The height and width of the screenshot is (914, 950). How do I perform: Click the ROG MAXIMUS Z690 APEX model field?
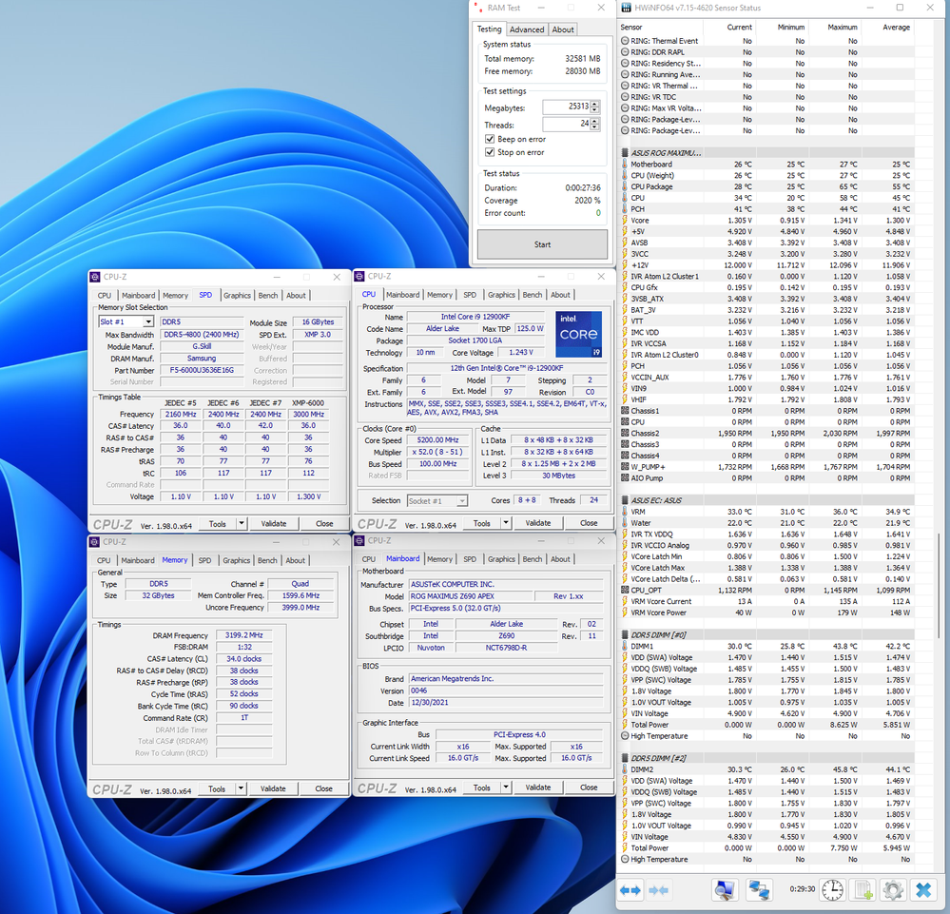click(470, 595)
